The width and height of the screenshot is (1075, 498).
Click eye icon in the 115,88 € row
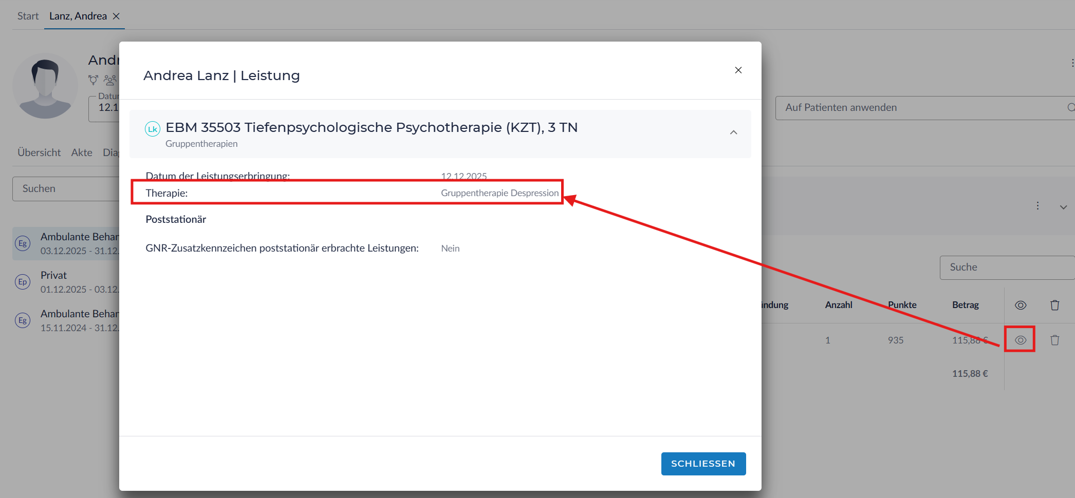click(1020, 340)
